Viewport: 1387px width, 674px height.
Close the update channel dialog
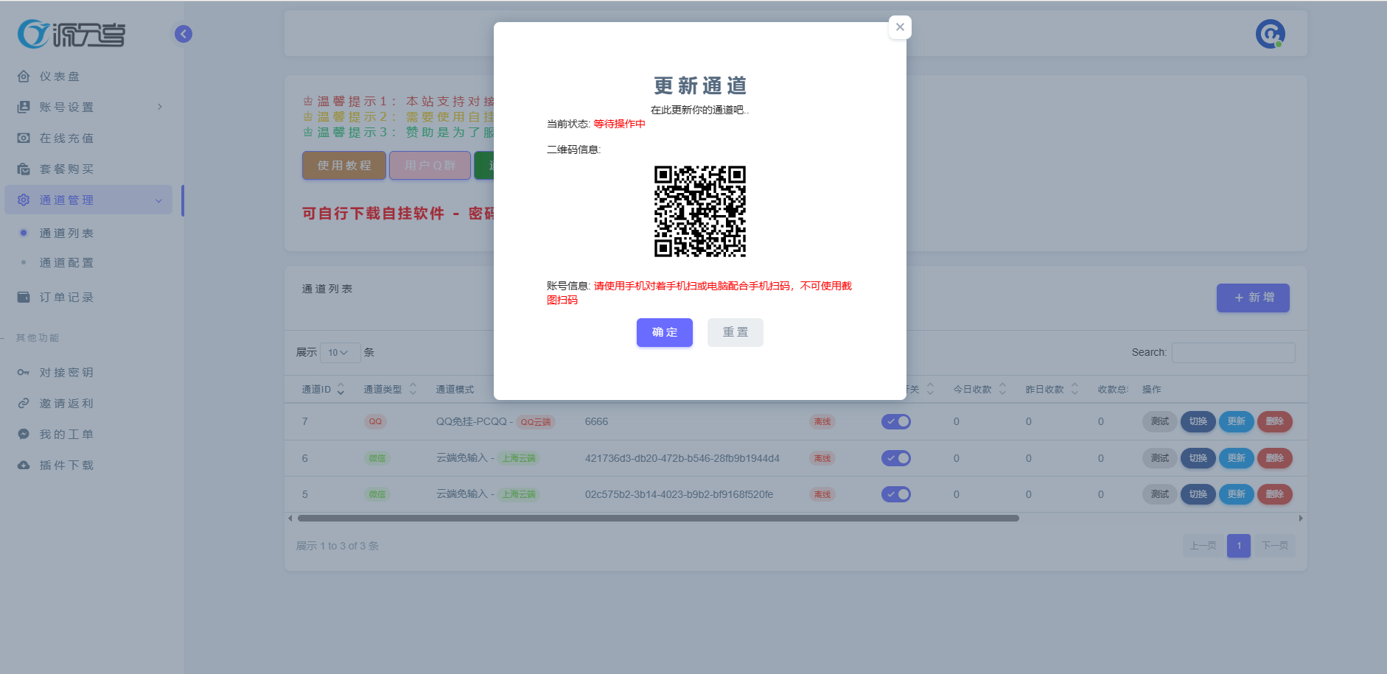point(900,27)
